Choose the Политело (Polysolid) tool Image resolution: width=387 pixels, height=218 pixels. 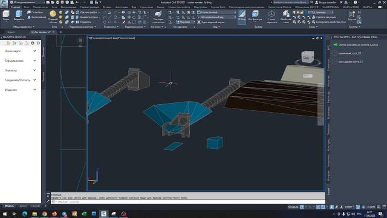tap(35, 12)
